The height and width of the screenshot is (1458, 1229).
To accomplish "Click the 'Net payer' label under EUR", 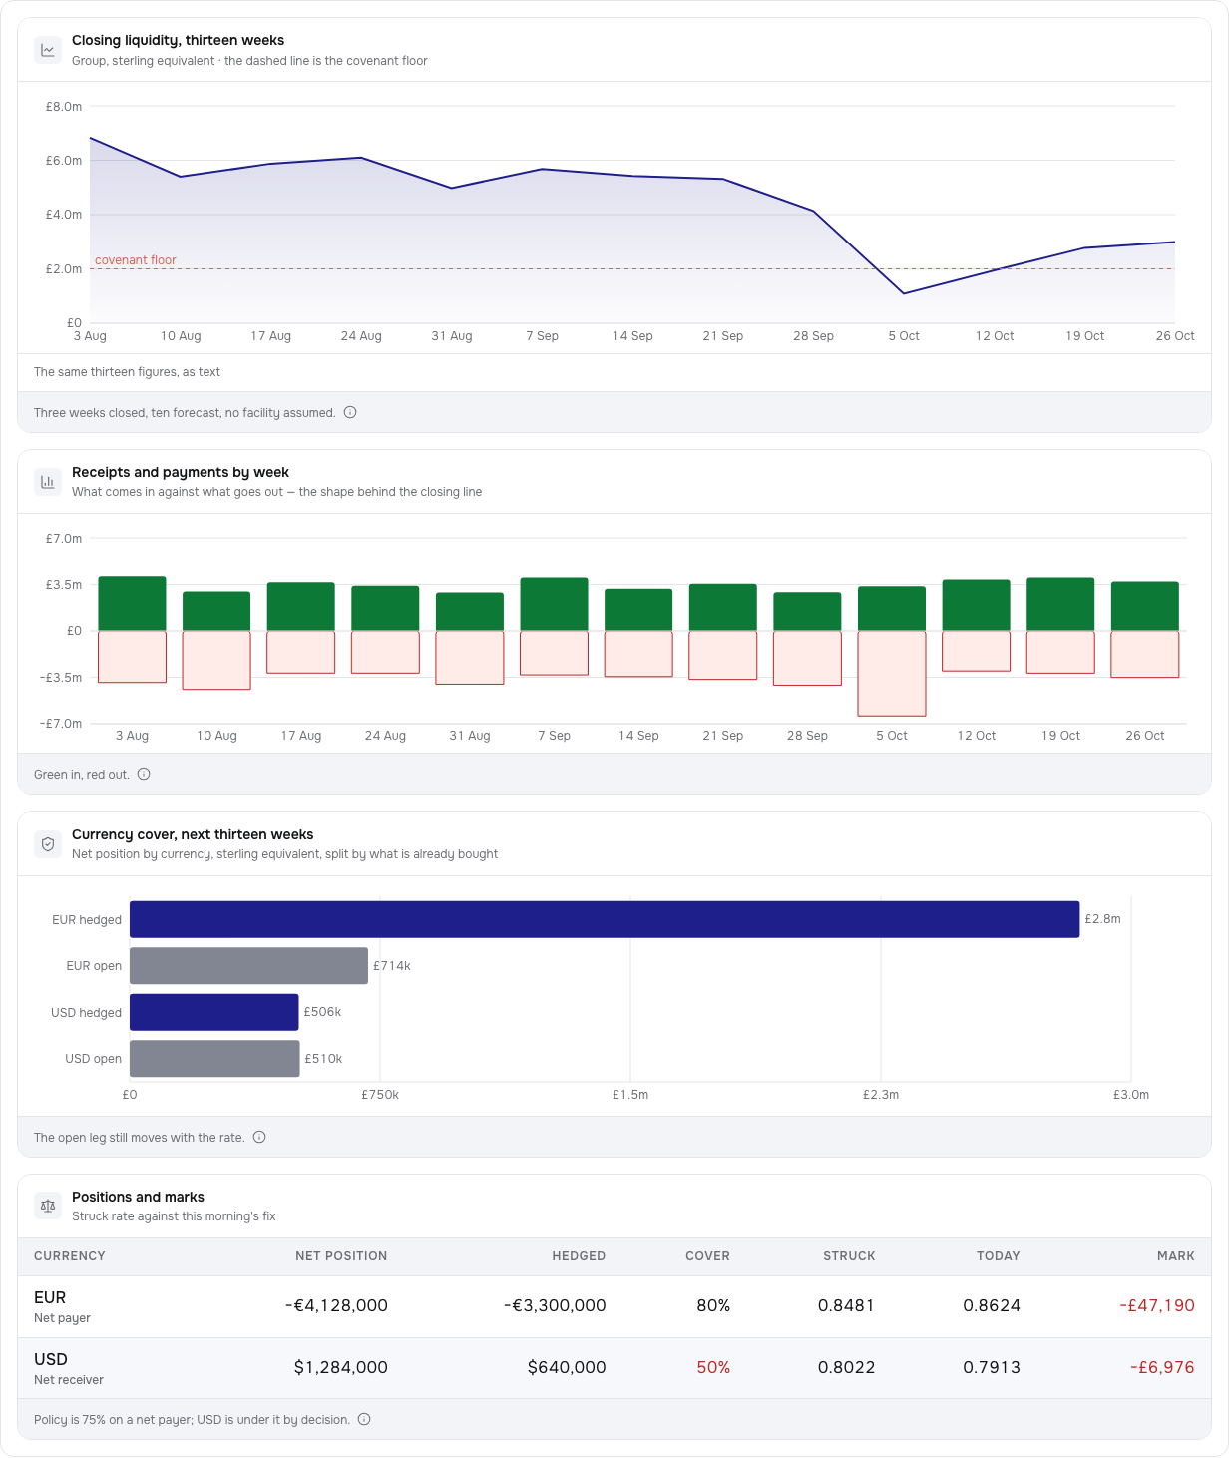I will pyautogui.click(x=62, y=1318).
